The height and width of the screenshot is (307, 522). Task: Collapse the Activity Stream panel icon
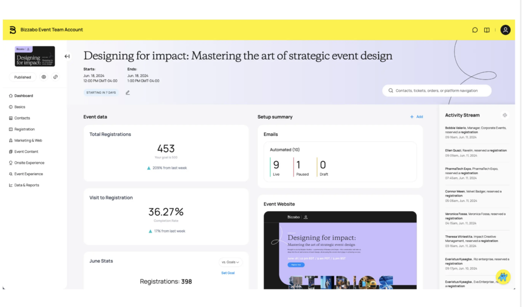[x=505, y=116]
